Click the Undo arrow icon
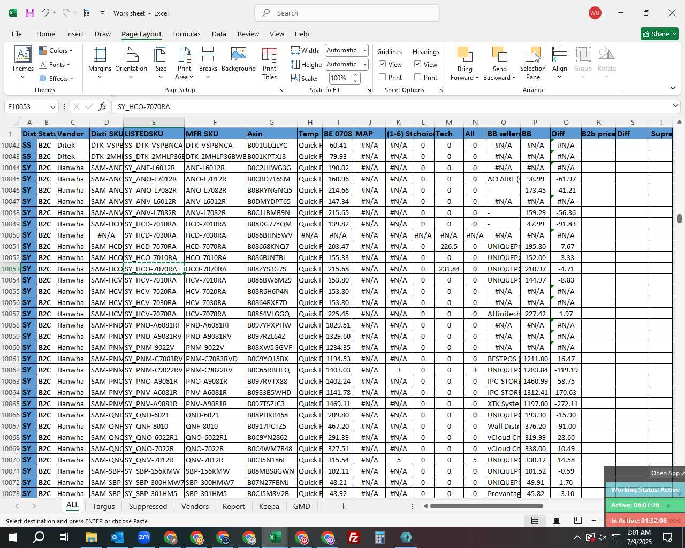The width and height of the screenshot is (685, 548). coord(45,13)
